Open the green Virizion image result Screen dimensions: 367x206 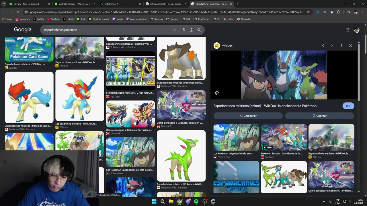[181, 156]
